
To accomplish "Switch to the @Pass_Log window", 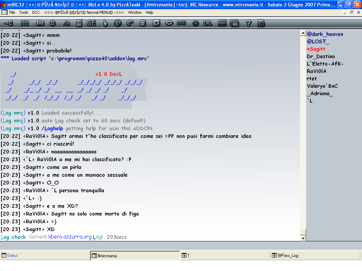I will point(288,255).
